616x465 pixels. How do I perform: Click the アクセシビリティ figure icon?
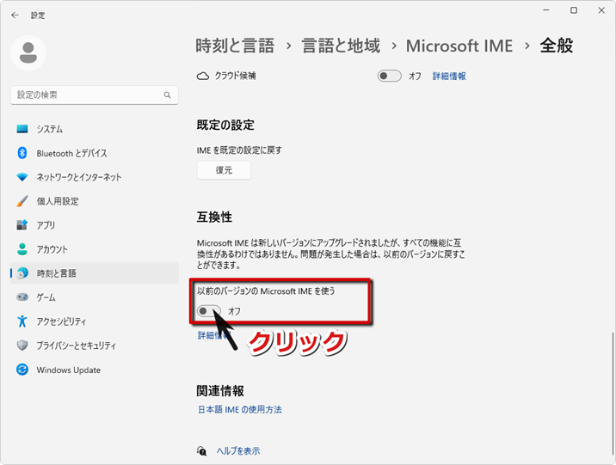(22, 321)
